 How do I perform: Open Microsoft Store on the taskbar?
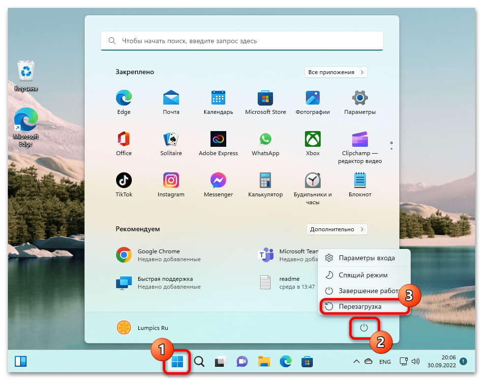pos(307,361)
